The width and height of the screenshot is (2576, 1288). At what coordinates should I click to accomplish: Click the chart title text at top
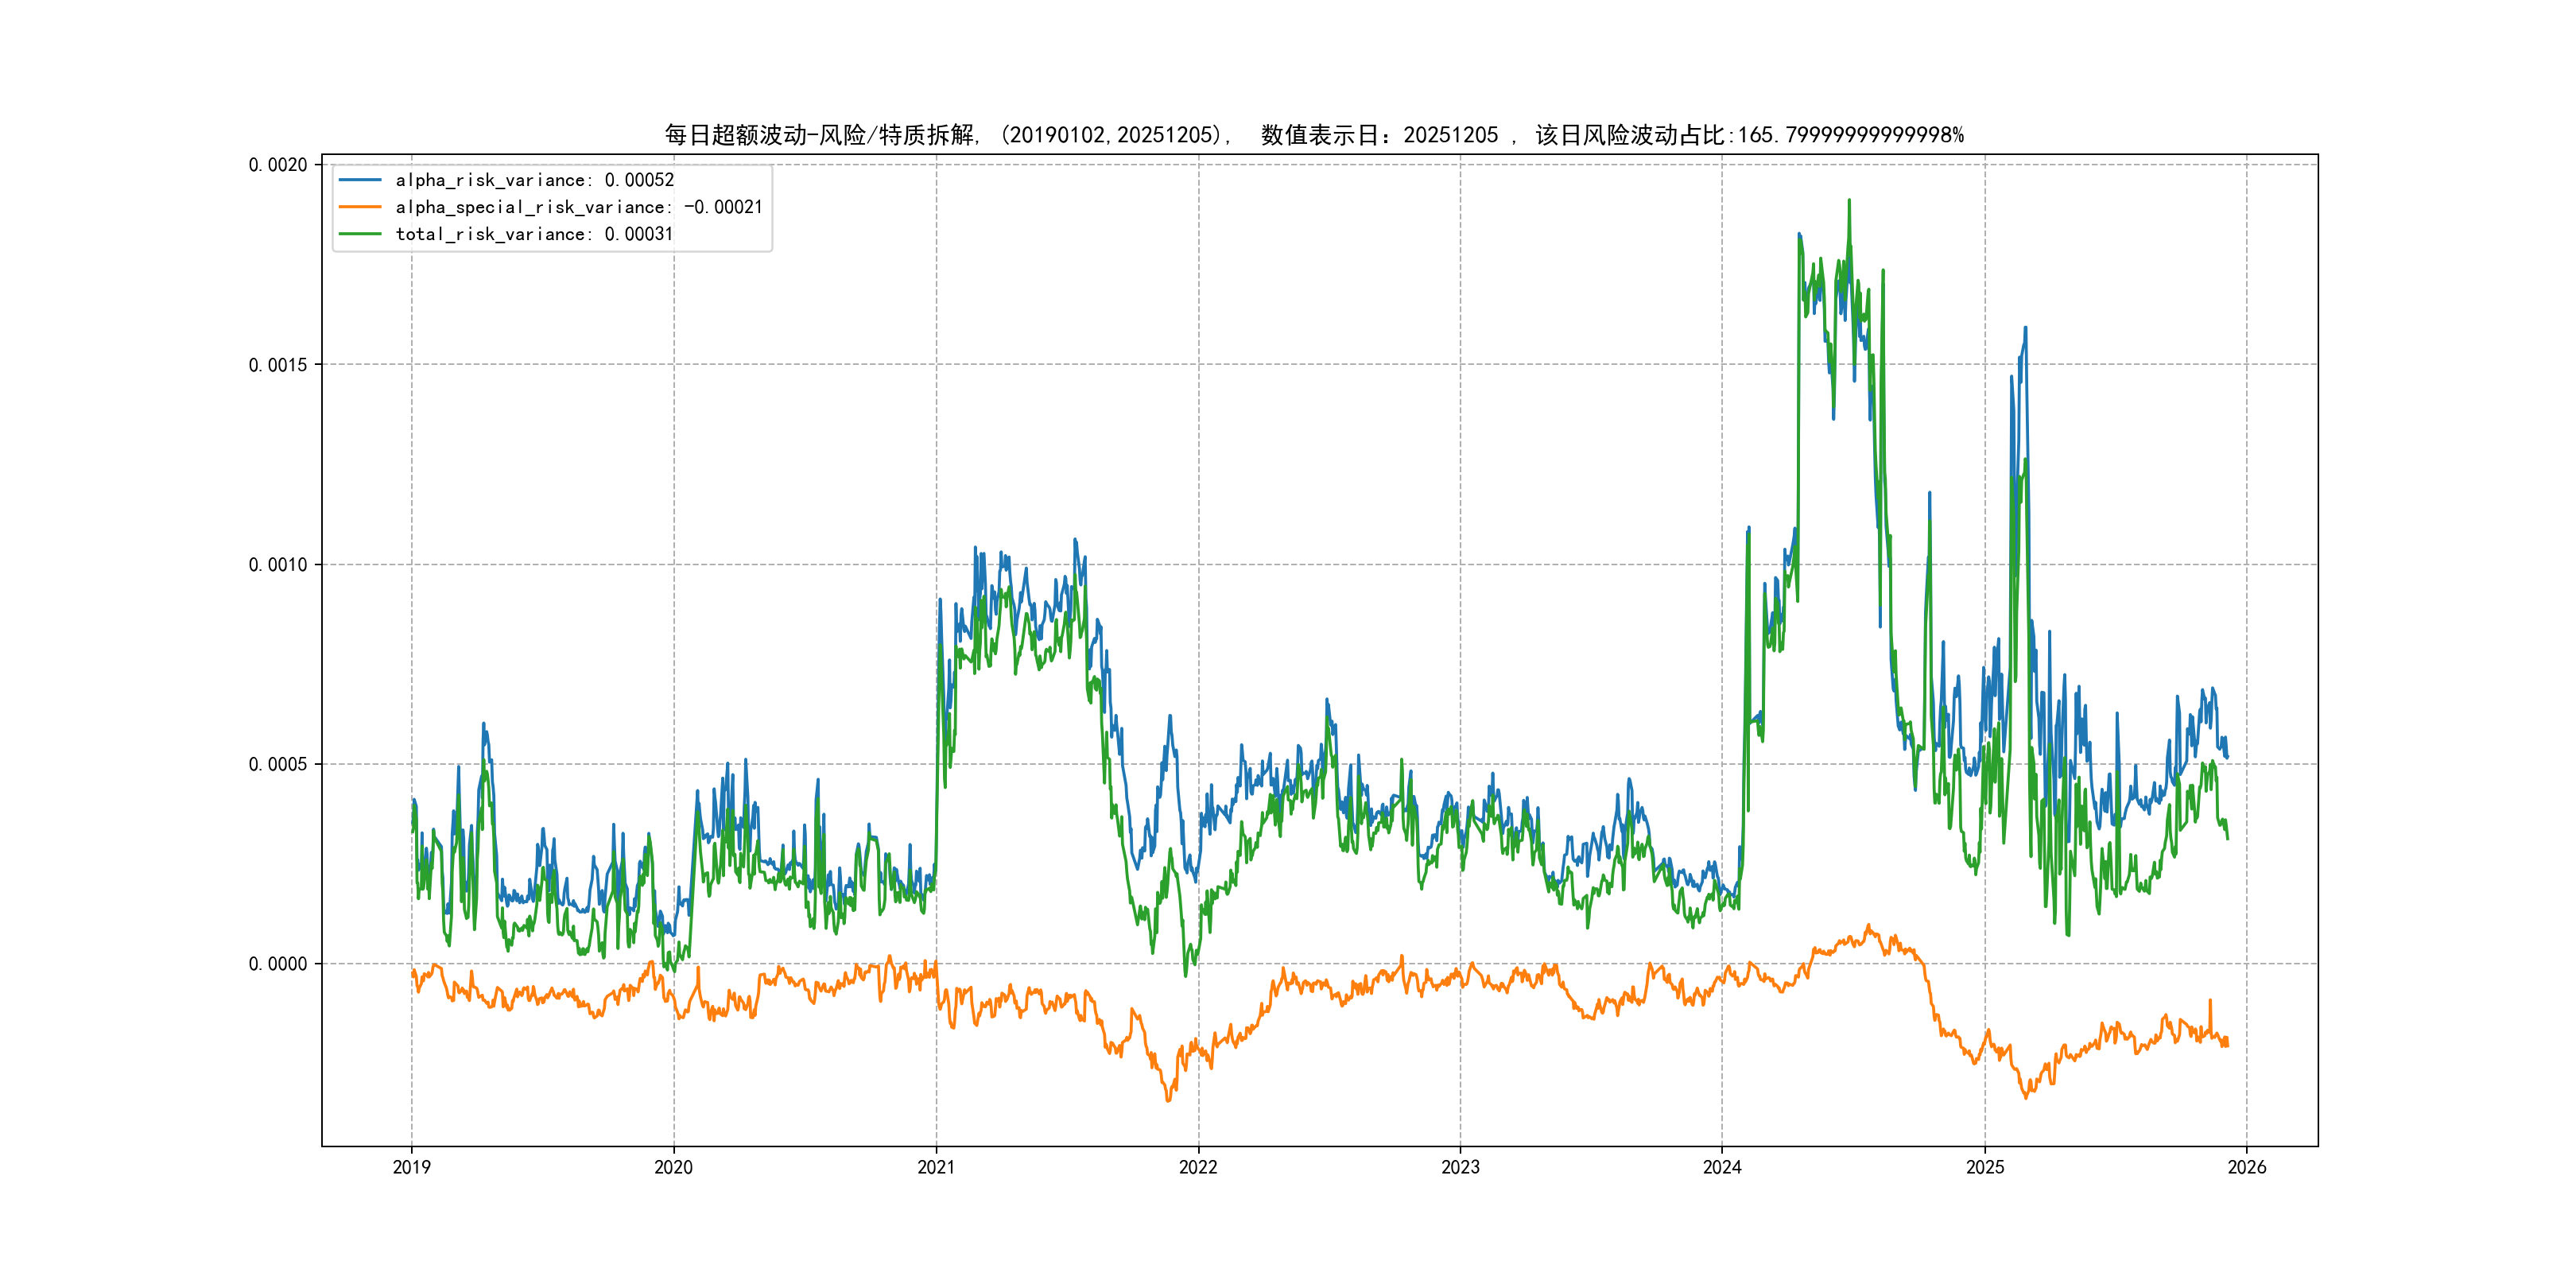point(1314,135)
